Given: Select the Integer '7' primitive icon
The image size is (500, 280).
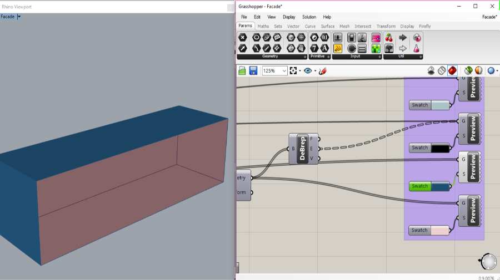Looking at the screenshot, I should click(314, 48).
